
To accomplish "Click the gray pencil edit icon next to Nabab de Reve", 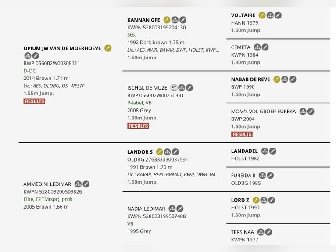I will (x=293, y=79).
